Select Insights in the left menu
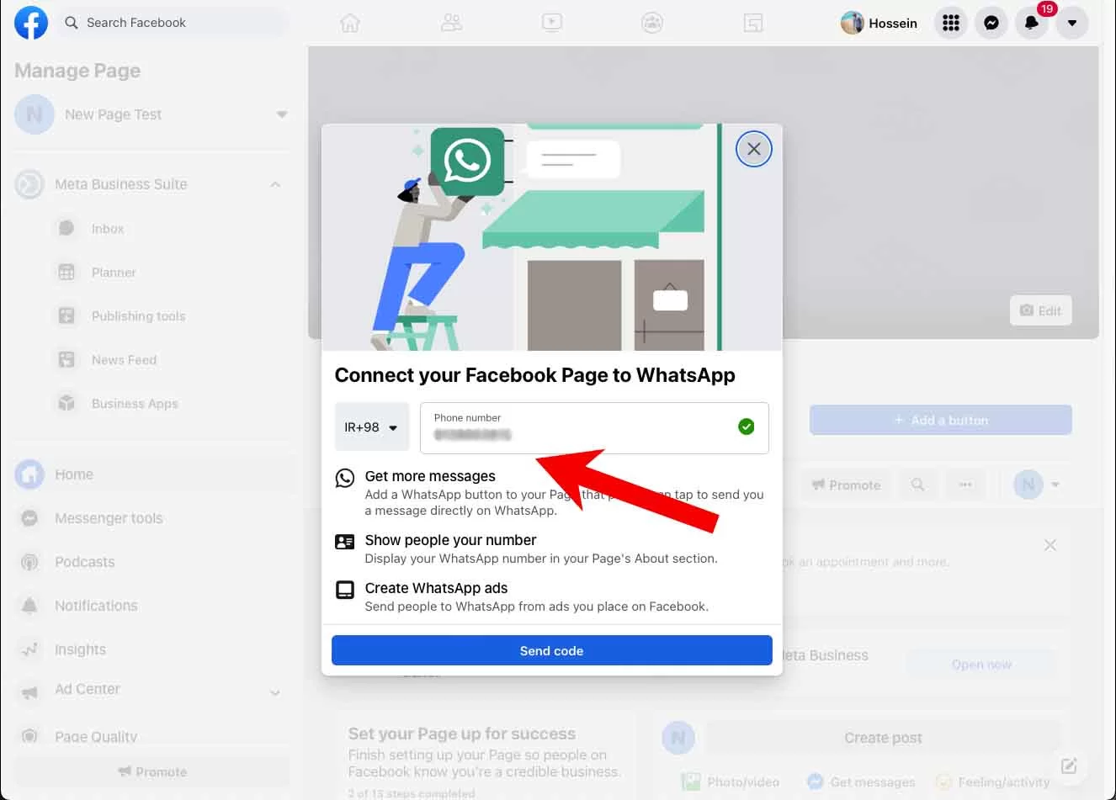1116x800 pixels. tap(80, 649)
